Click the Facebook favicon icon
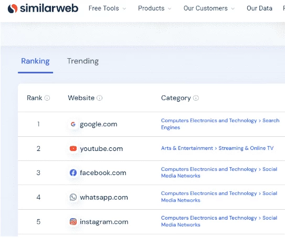This screenshot has width=285, height=238. tap(73, 172)
